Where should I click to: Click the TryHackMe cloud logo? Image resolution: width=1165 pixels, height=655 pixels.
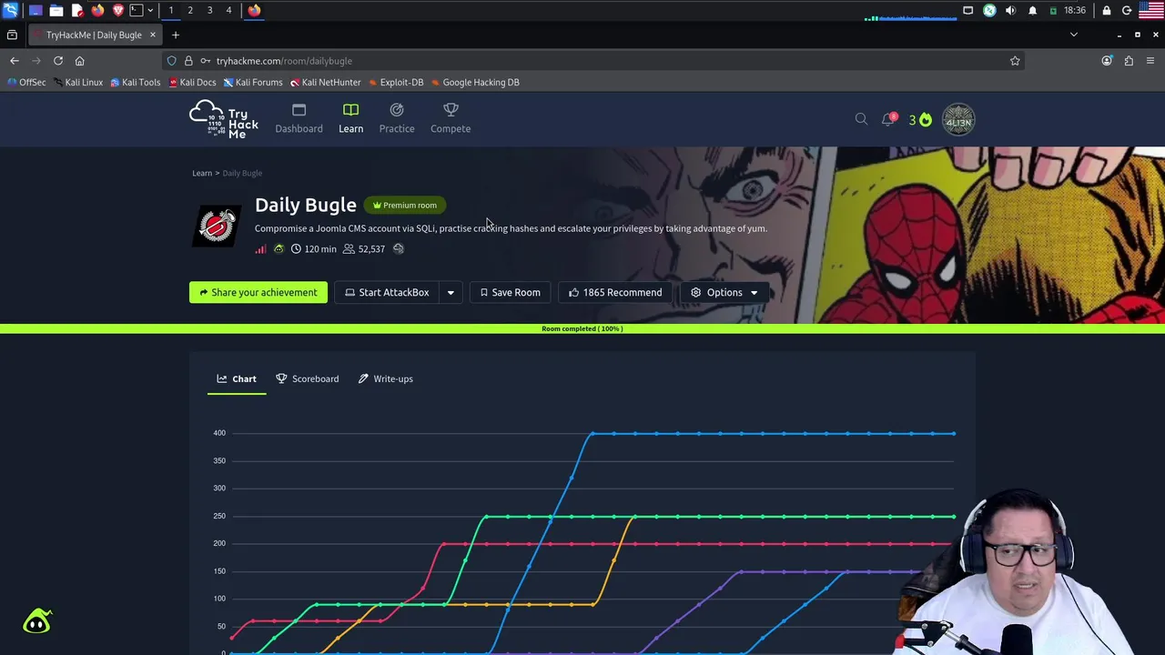(x=224, y=119)
